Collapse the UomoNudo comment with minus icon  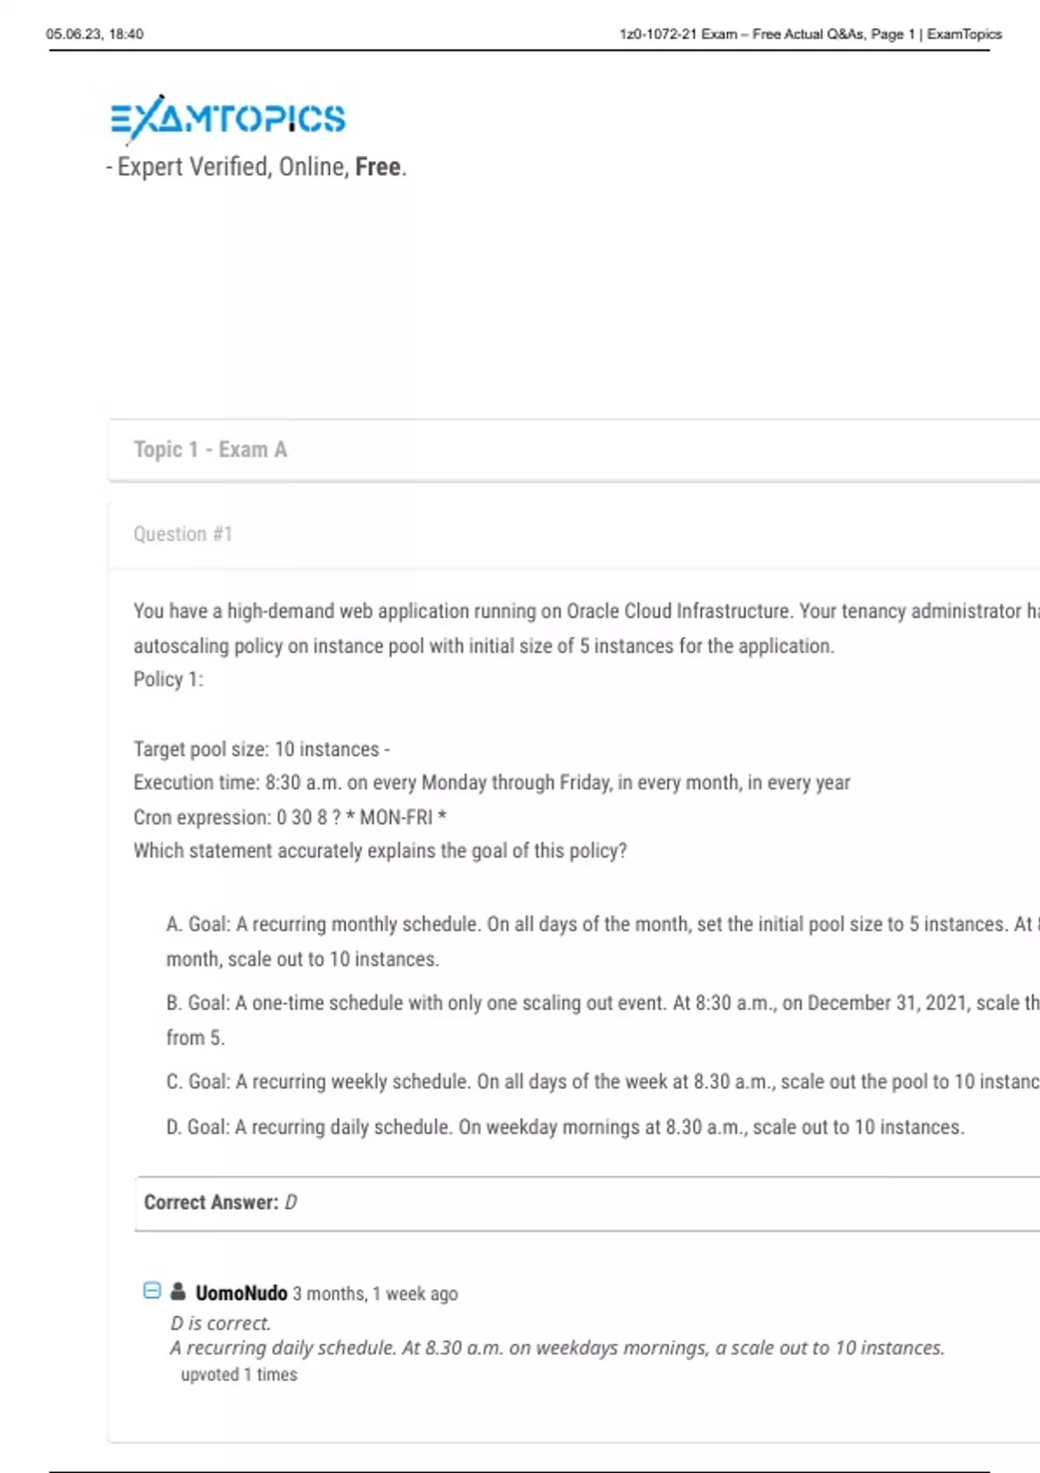coord(152,1291)
